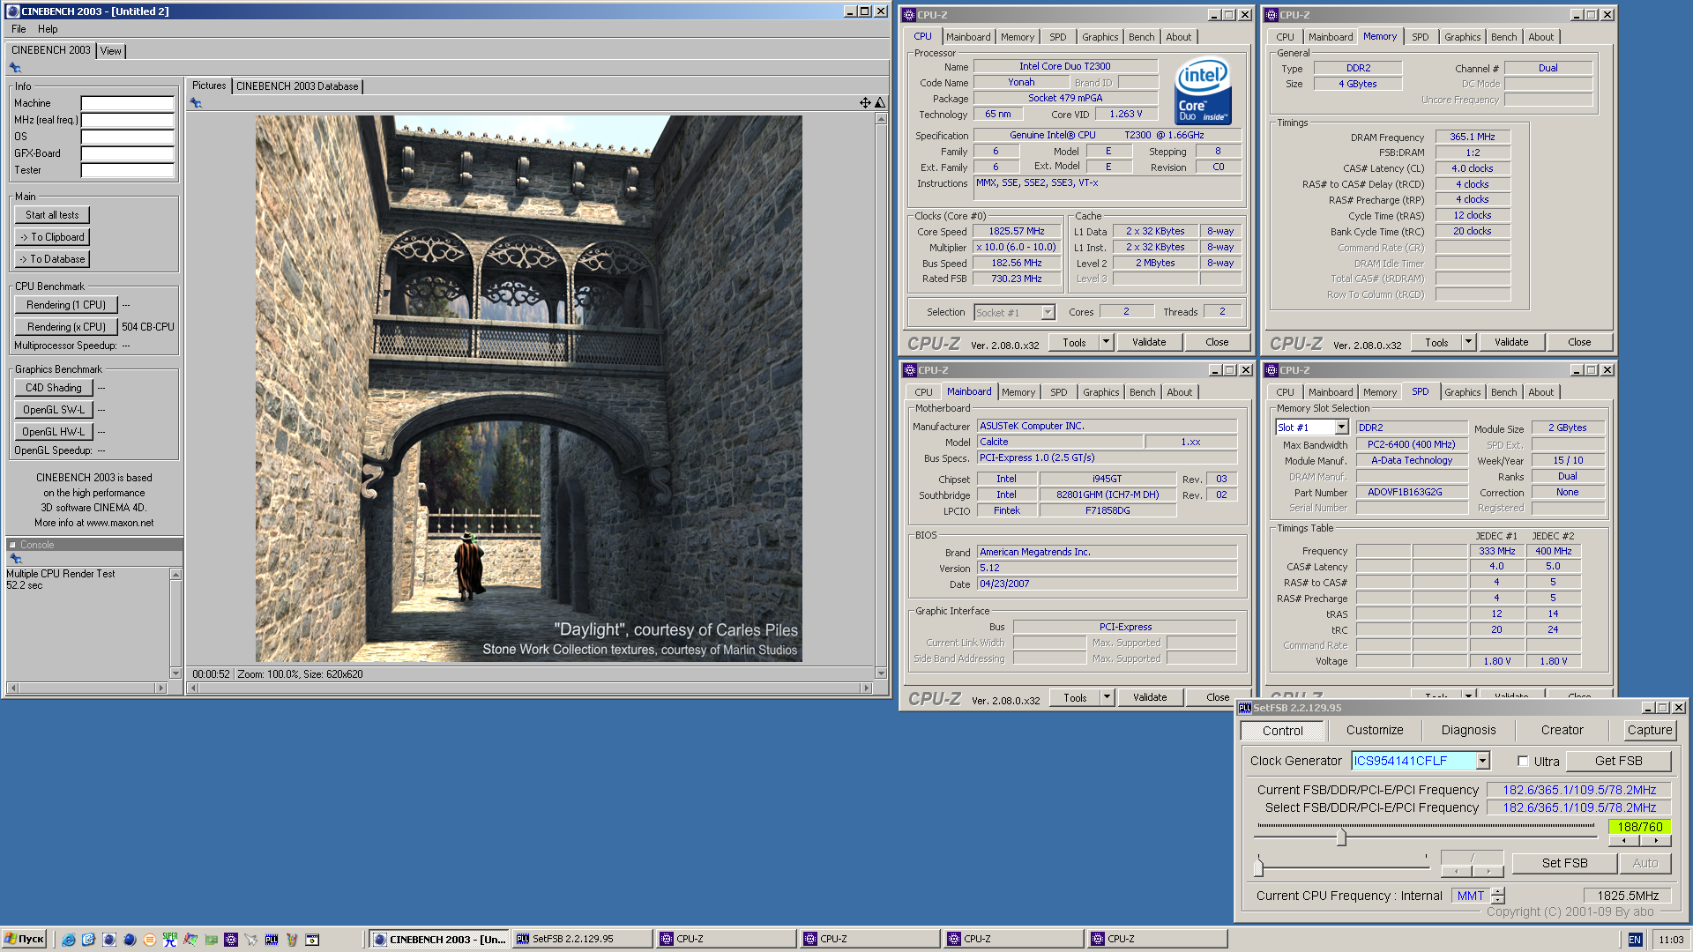Expand Tools dropdown arrow in CPU-Z CPU window
The image size is (1693, 952).
pos(1106,342)
